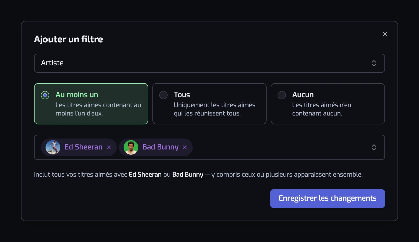Click the Bad Bunny chip label
Viewport: 419px width, 242px height.
click(161, 147)
